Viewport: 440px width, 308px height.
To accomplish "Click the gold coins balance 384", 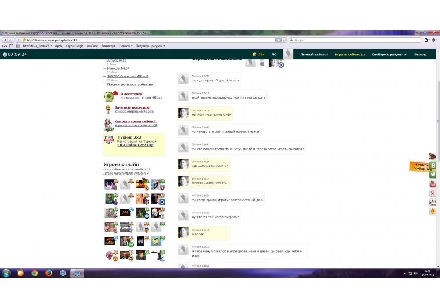I will [259, 55].
